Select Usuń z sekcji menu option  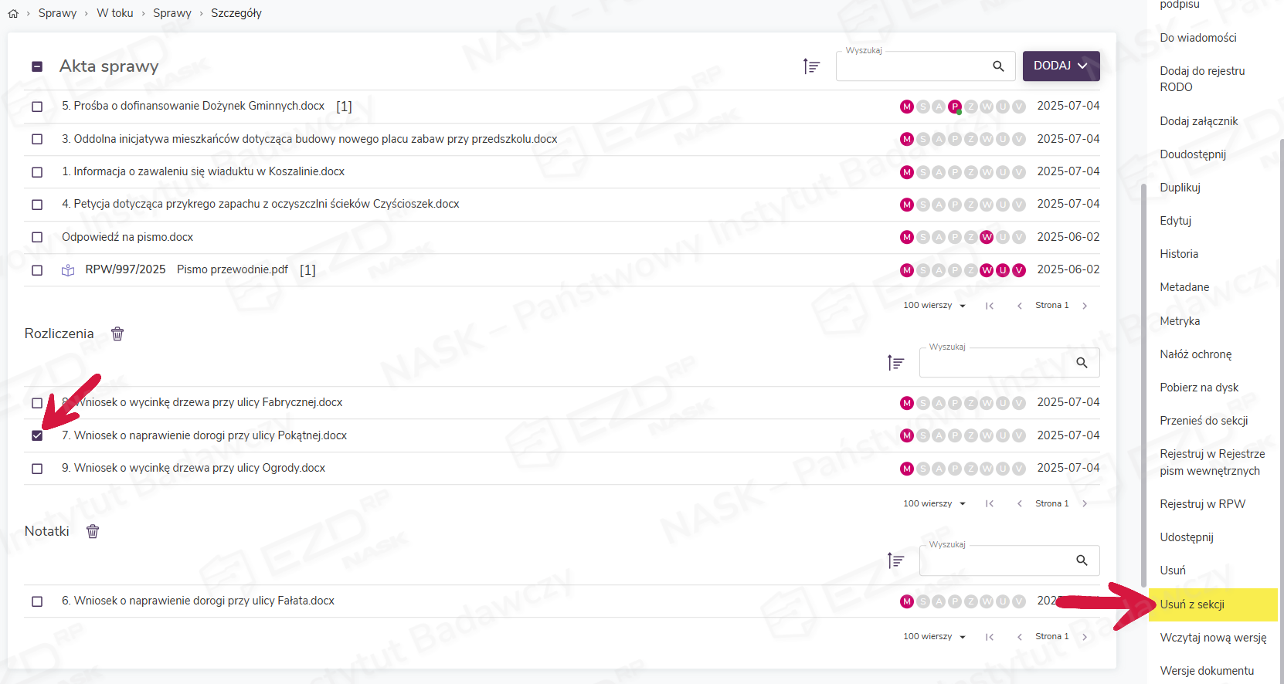[1192, 604]
